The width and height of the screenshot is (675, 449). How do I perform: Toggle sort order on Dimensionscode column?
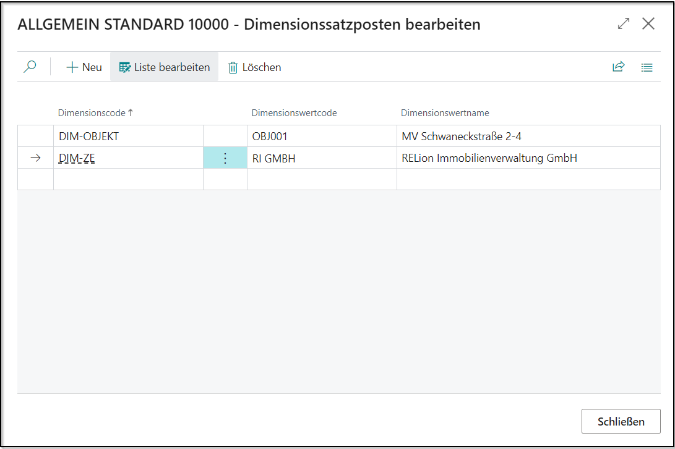(95, 112)
